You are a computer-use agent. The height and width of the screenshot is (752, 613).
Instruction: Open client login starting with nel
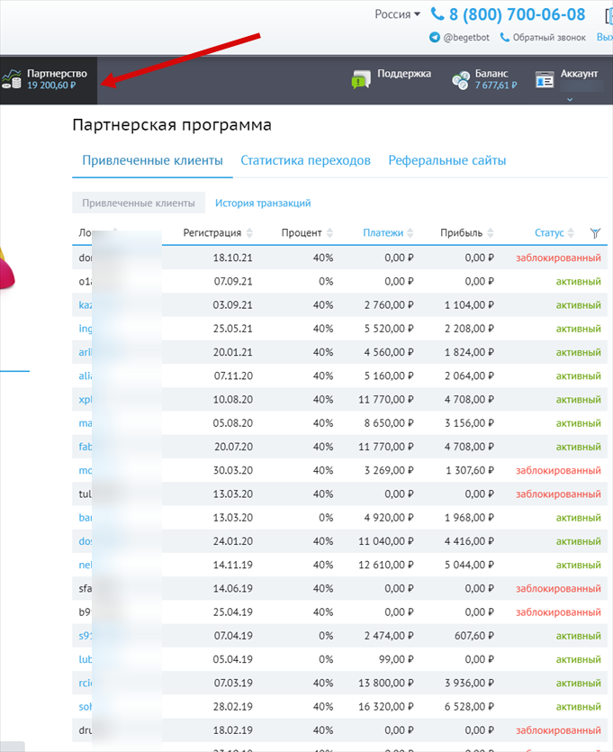(86, 565)
